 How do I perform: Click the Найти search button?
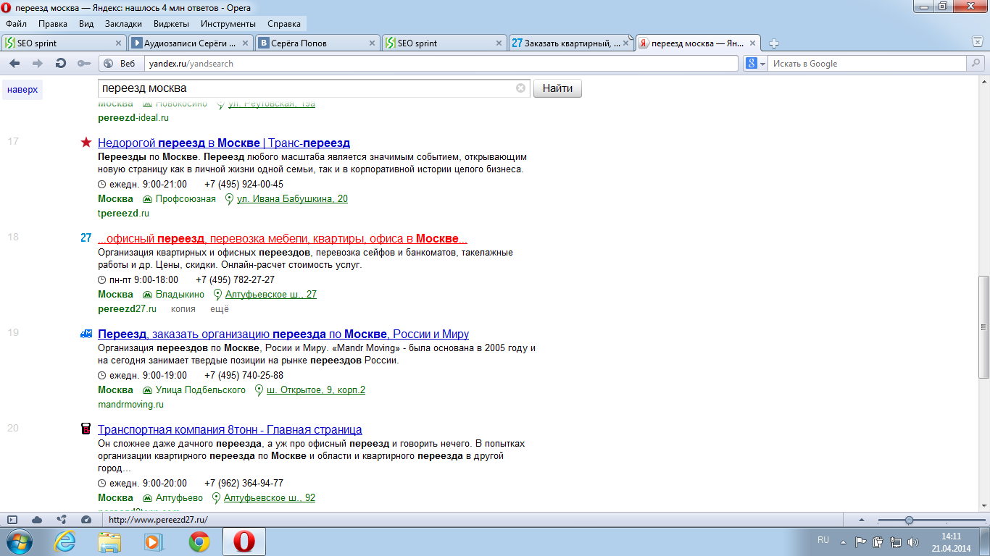tap(557, 88)
